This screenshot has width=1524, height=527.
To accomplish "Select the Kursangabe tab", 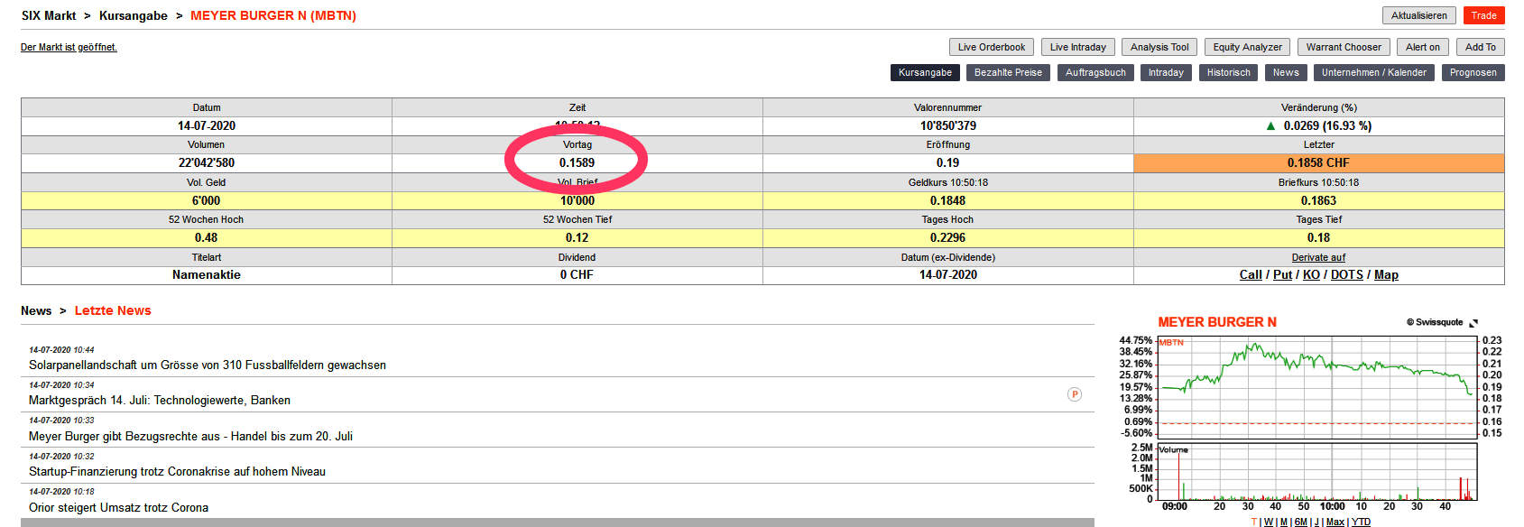I will (x=925, y=72).
